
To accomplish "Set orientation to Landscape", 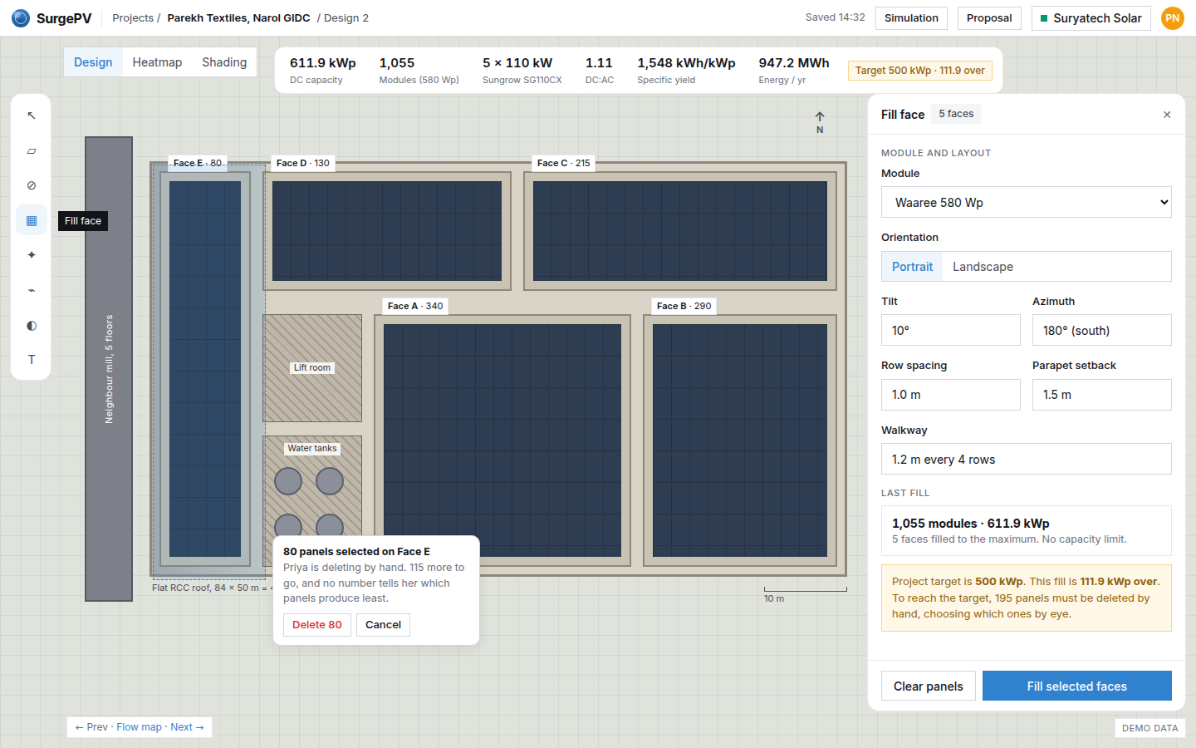I will pyautogui.click(x=983, y=267).
